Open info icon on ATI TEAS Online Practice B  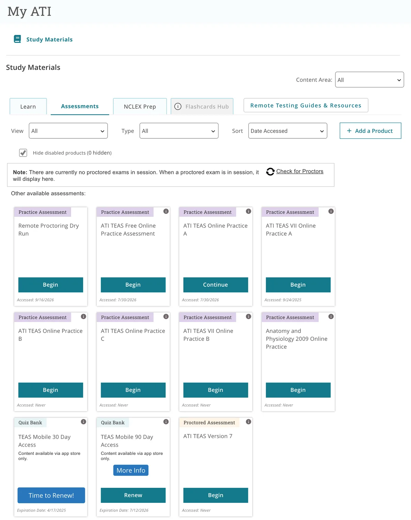(84, 317)
